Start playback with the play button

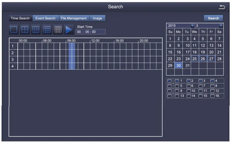[69, 29]
